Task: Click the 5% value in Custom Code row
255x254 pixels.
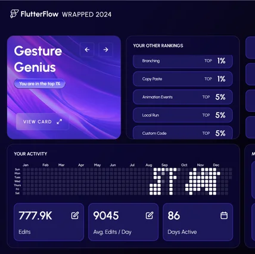Action: pyautogui.click(x=220, y=133)
